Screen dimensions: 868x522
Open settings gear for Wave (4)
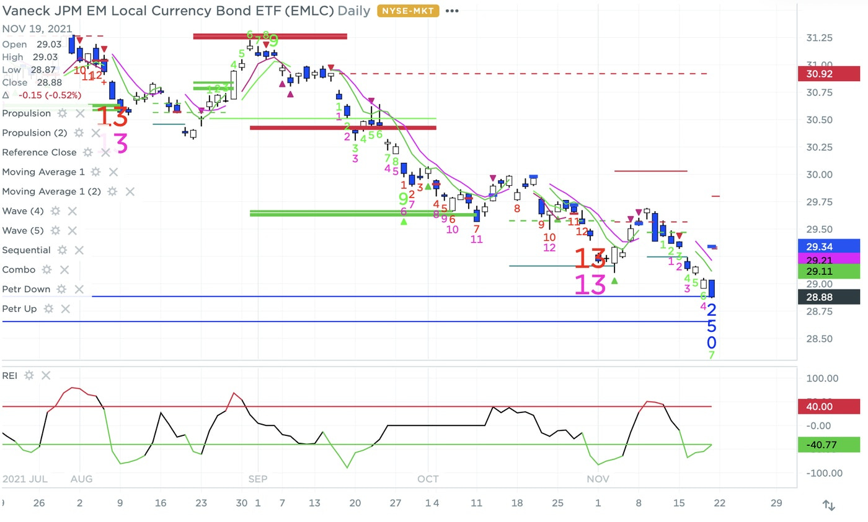[55, 211]
